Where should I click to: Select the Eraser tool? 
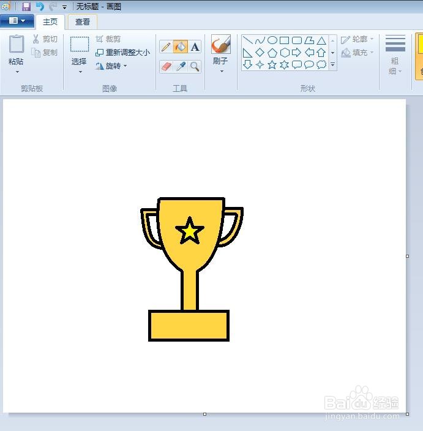tap(166, 67)
